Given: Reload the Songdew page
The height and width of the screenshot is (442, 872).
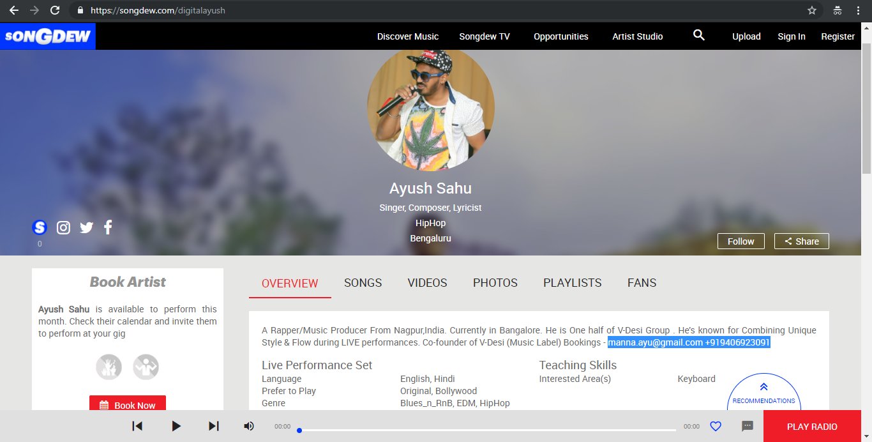Looking at the screenshot, I should pos(55,10).
